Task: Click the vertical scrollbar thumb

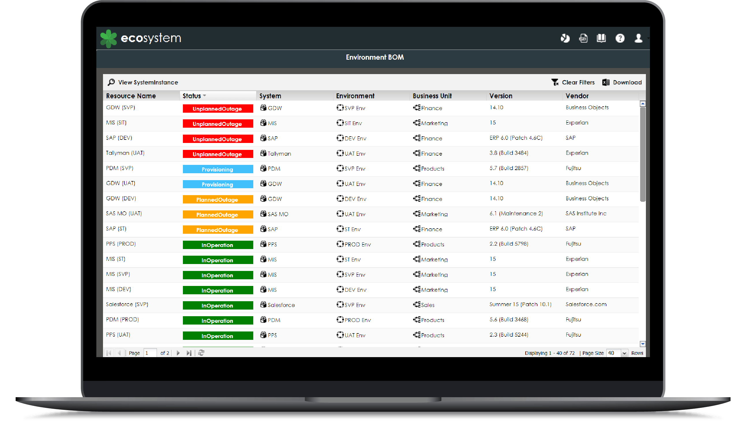Action: pyautogui.click(x=642, y=154)
